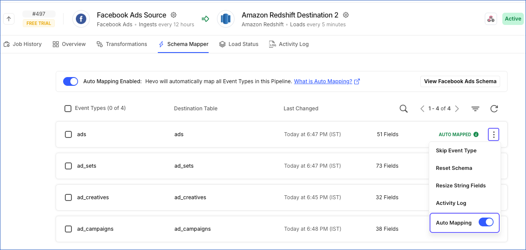Refresh the event types list

494,109
